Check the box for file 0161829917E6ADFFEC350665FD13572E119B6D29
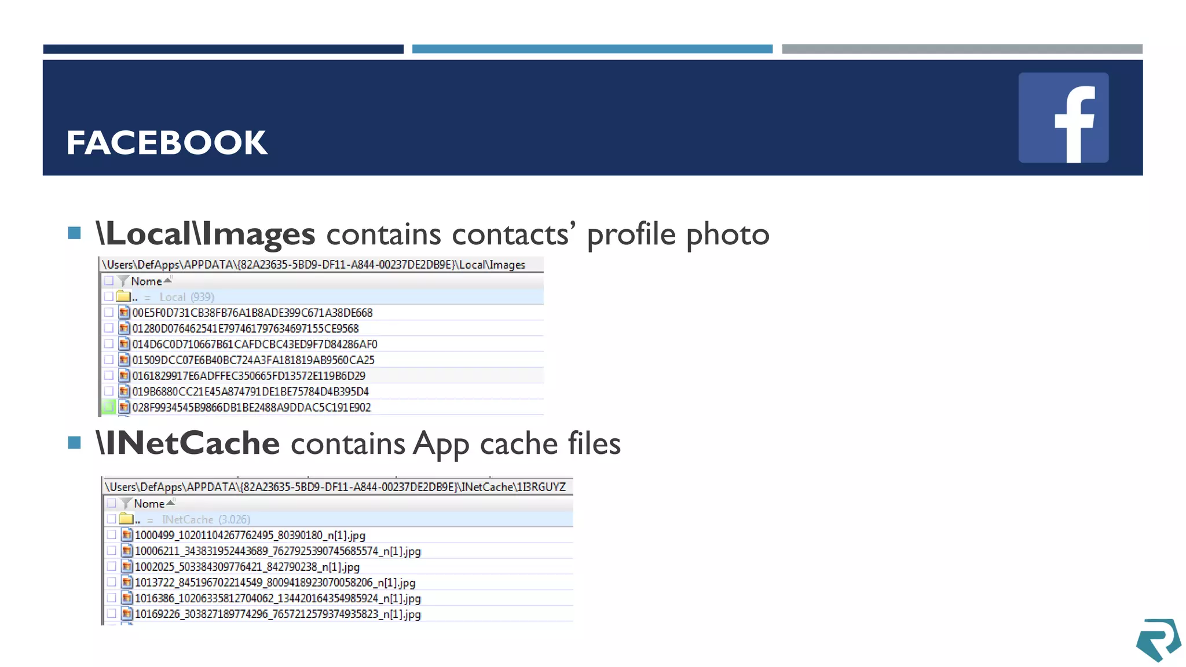This screenshot has width=1186, height=667. tap(109, 375)
